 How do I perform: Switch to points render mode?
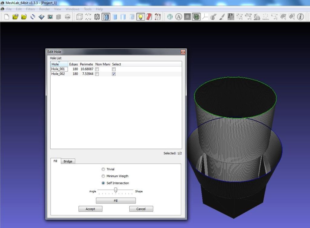click(88, 17)
